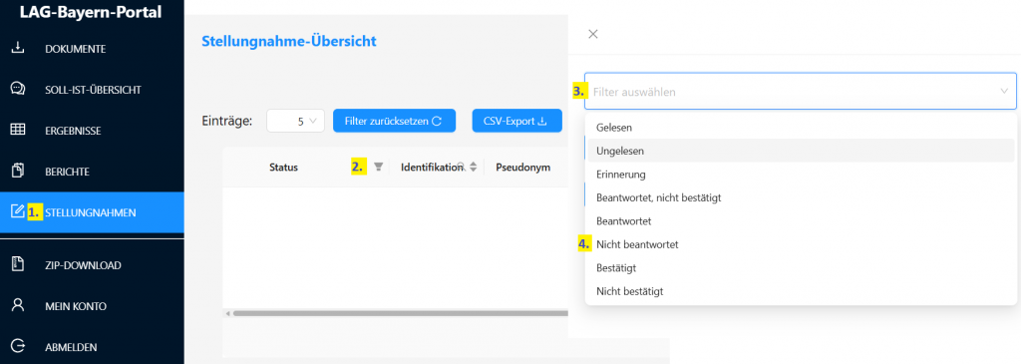This screenshot has width=1021, height=364.
Task: Click the CSV-Export button
Action: 517,121
